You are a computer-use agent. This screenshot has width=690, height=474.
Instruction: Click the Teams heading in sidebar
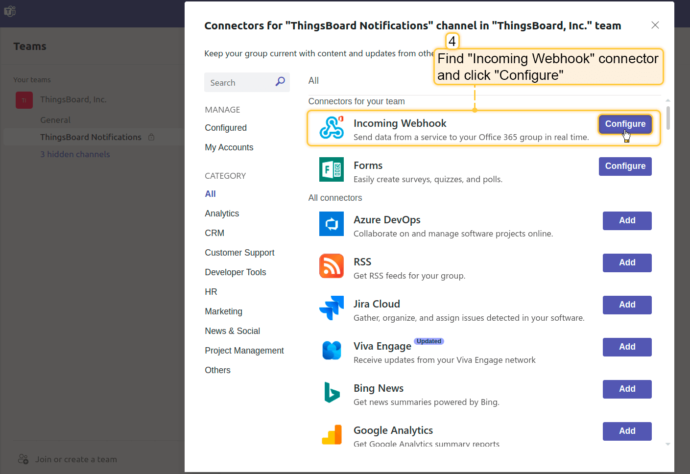(x=30, y=47)
